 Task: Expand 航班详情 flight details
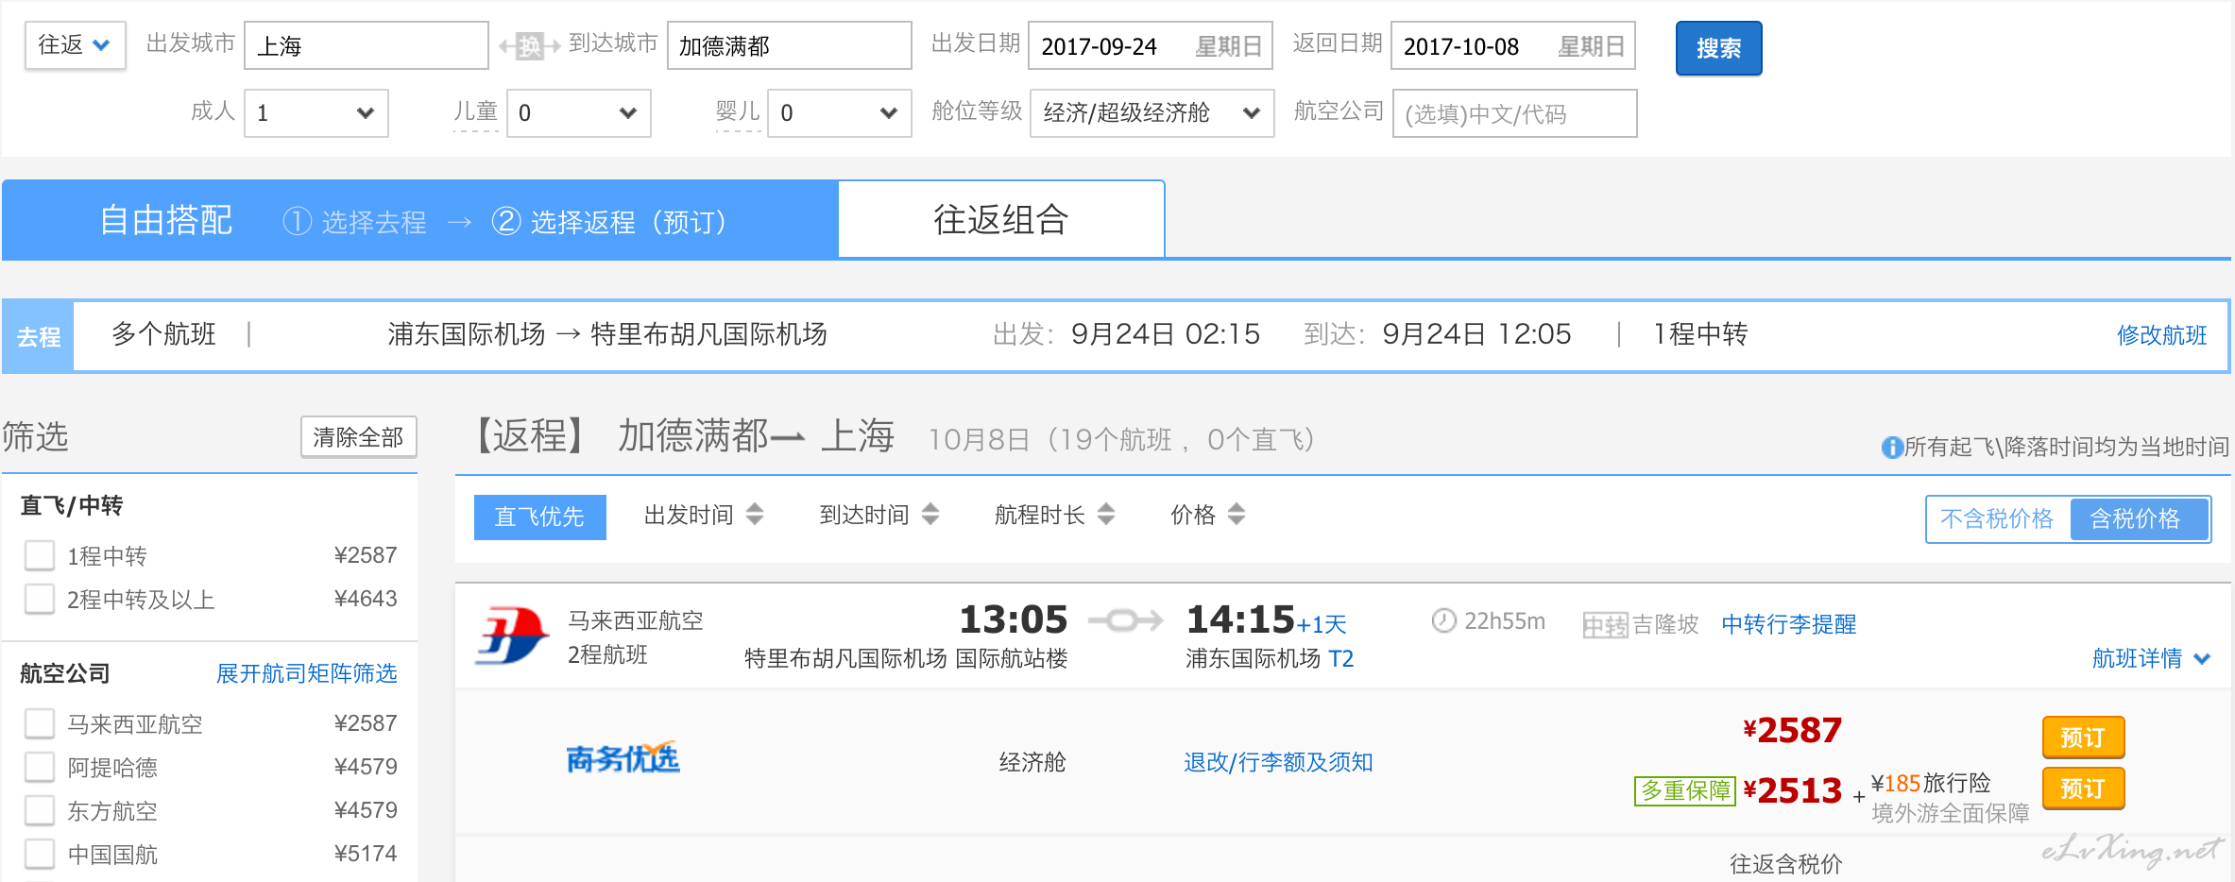pyautogui.click(x=2151, y=658)
